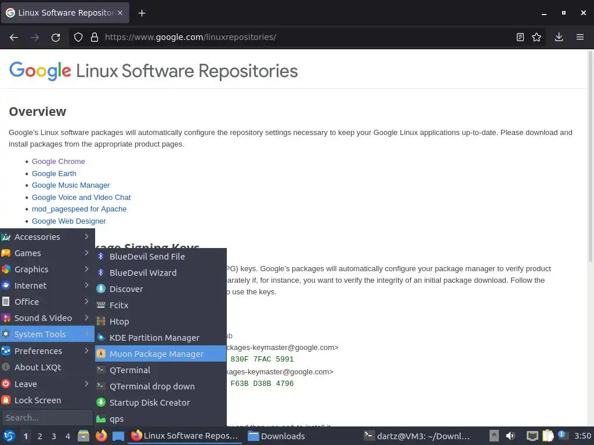
Task: Launch QTerminal from System Tools
Action: point(161,370)
